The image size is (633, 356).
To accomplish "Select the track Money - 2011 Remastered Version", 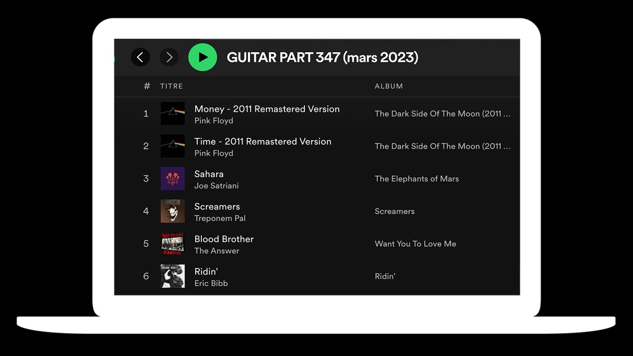I will click(x=267, y=109).
